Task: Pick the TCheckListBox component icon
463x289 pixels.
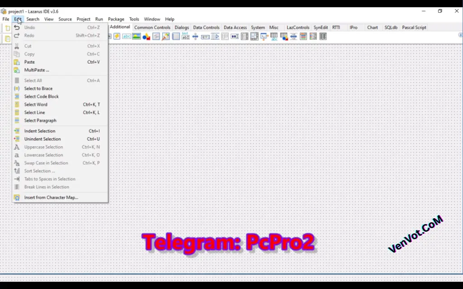Action: (245, 36)
